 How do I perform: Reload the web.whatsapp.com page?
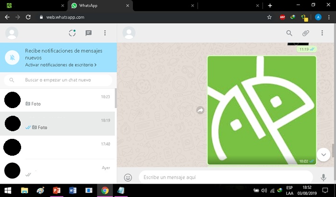(x=28, y=17)
